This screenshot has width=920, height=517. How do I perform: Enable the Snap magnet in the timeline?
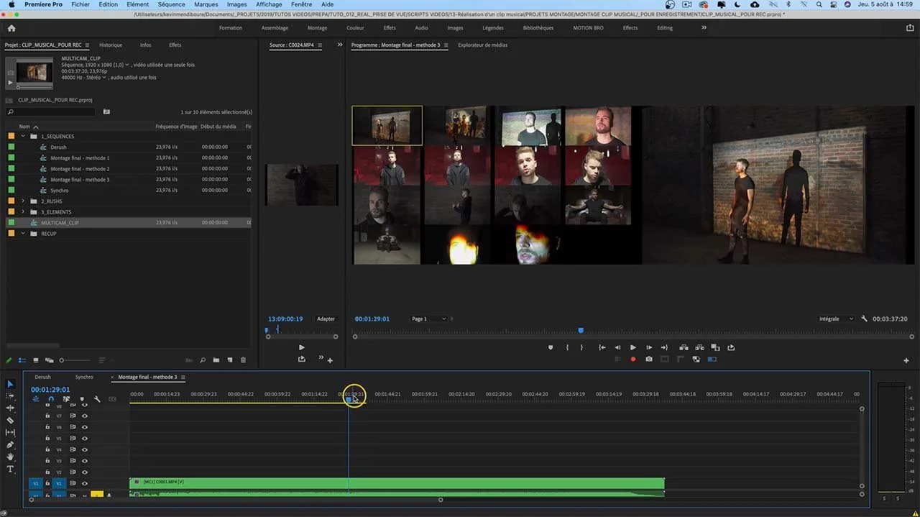[x=51, y=398]
